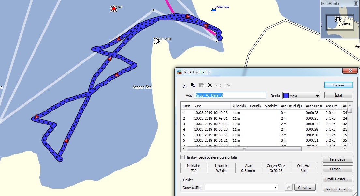360x196 pixels.
Task: Click the Kokar Tepe summit icon
Action: pos(213,9)
